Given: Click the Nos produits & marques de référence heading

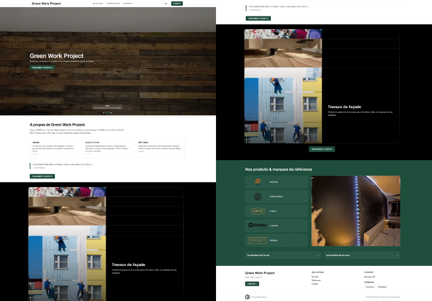Looking at the screenshot, I should 278,169.
